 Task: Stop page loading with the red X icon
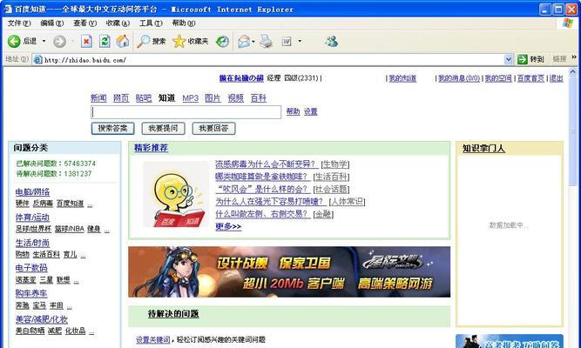pyautogui.click(x=86, y=41)
